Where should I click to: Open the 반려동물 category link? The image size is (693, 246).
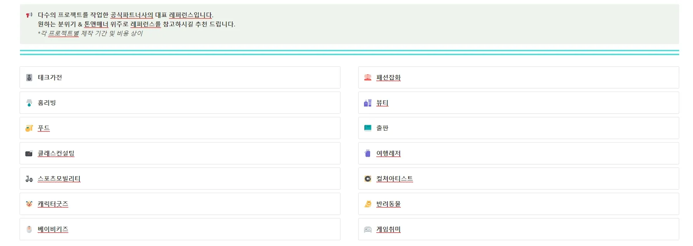pyautogui.click(x=388, y=204)
